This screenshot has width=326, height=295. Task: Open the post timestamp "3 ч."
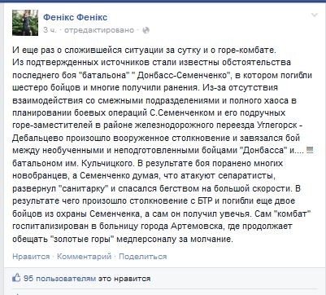50,30
